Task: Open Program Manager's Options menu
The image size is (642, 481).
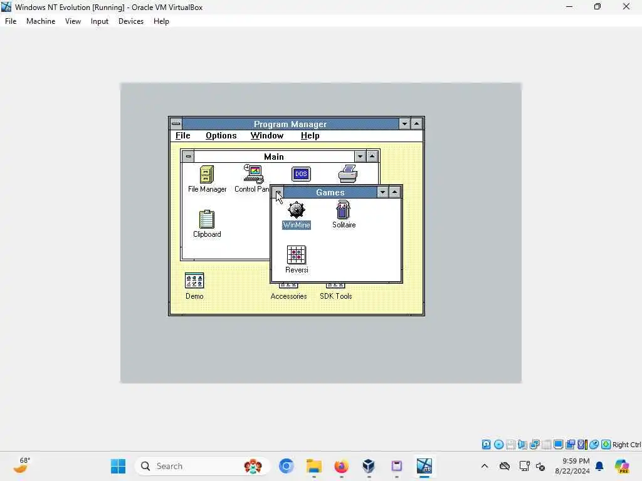Action: (221, 136)
